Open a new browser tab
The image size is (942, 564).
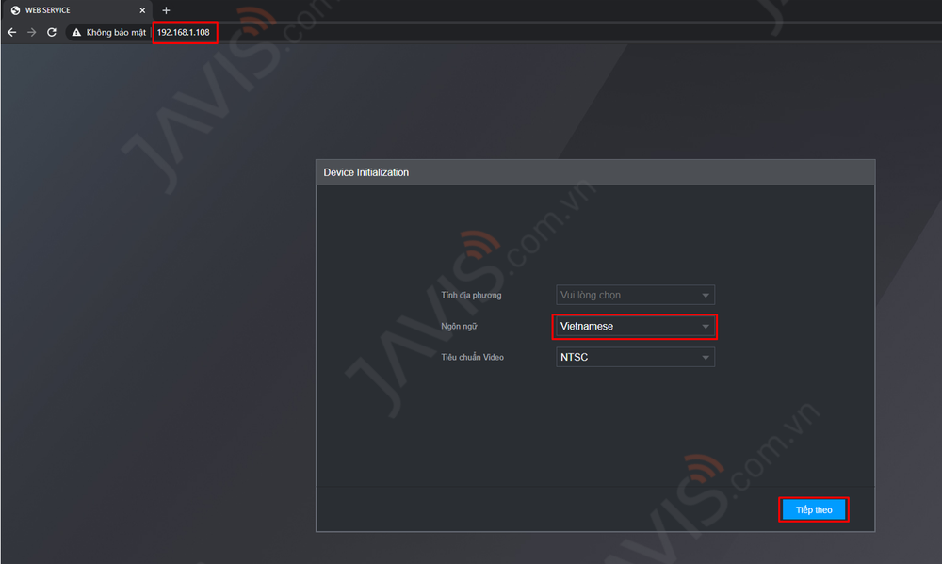[167, 10]
